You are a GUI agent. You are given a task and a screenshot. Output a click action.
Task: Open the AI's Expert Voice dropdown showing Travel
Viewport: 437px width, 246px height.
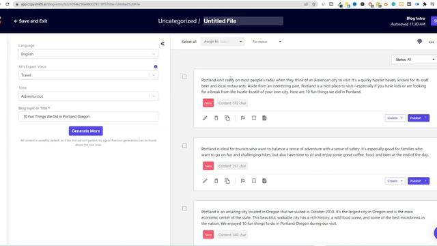click(88, 75)
